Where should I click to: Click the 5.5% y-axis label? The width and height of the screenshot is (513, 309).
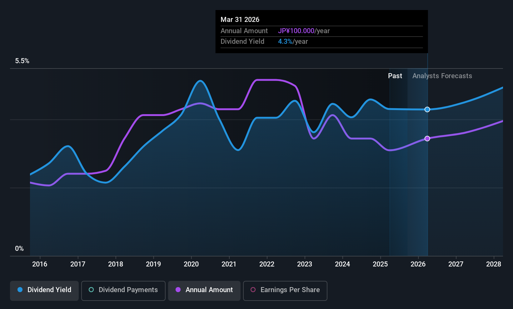click(22, 61)
